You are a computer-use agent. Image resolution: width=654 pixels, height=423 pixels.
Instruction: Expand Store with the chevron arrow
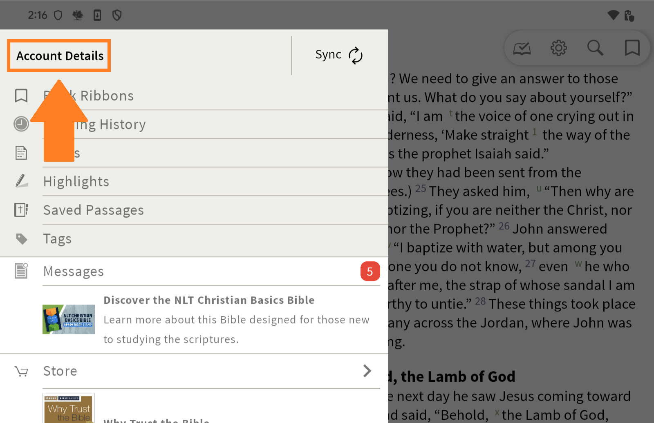coord(367,371)
